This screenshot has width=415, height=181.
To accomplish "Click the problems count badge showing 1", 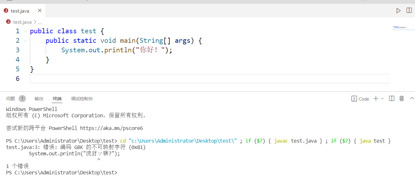I will pos(22,99).
